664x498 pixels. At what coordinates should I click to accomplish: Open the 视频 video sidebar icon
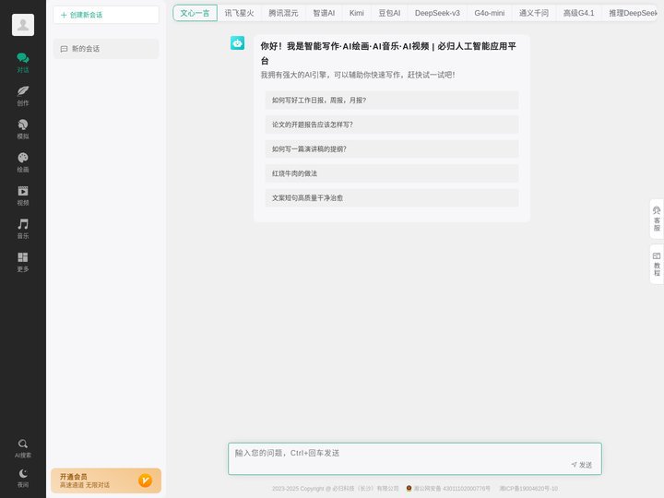[x=23, y=196]
